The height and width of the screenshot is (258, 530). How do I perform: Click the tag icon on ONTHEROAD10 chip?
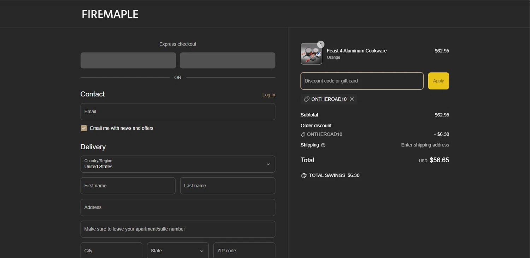306,99
